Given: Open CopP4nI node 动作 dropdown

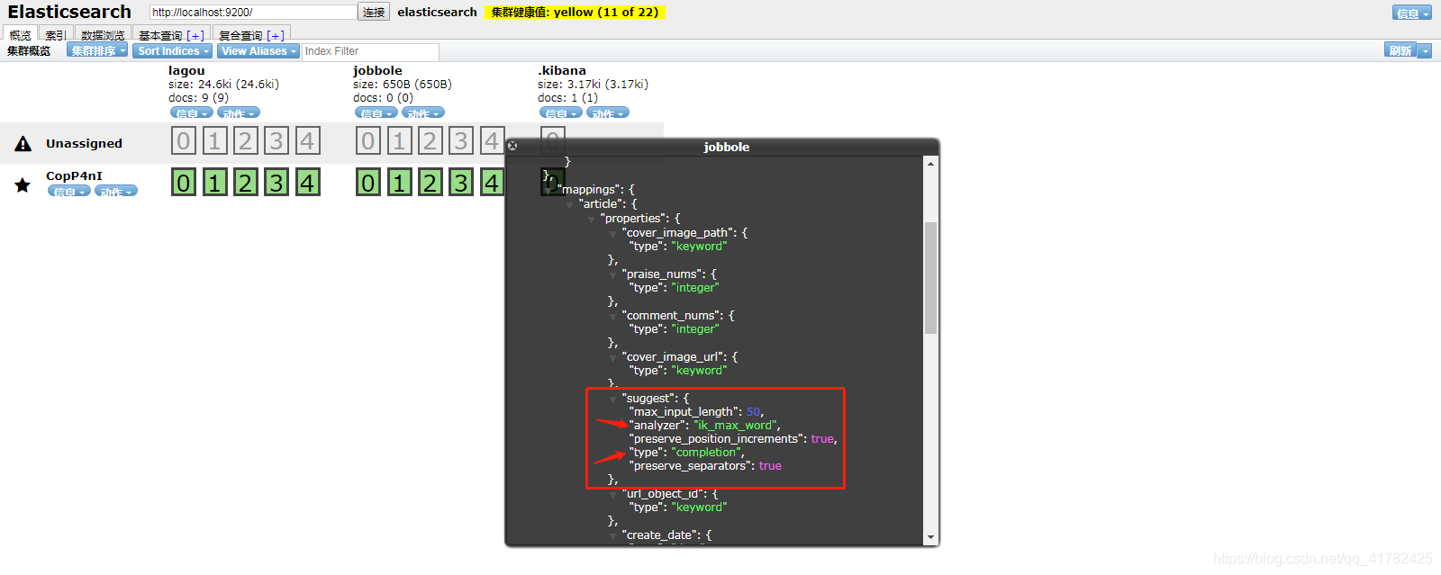Looking at the screenshot, I should coord(116,192).
